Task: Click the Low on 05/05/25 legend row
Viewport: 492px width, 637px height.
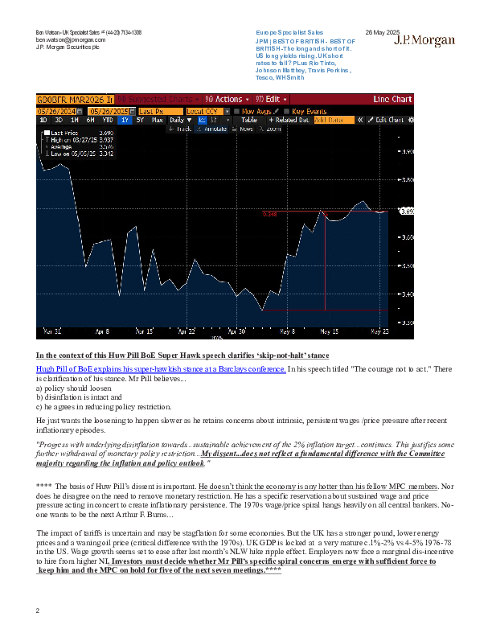Action: (x=79, y=154)
